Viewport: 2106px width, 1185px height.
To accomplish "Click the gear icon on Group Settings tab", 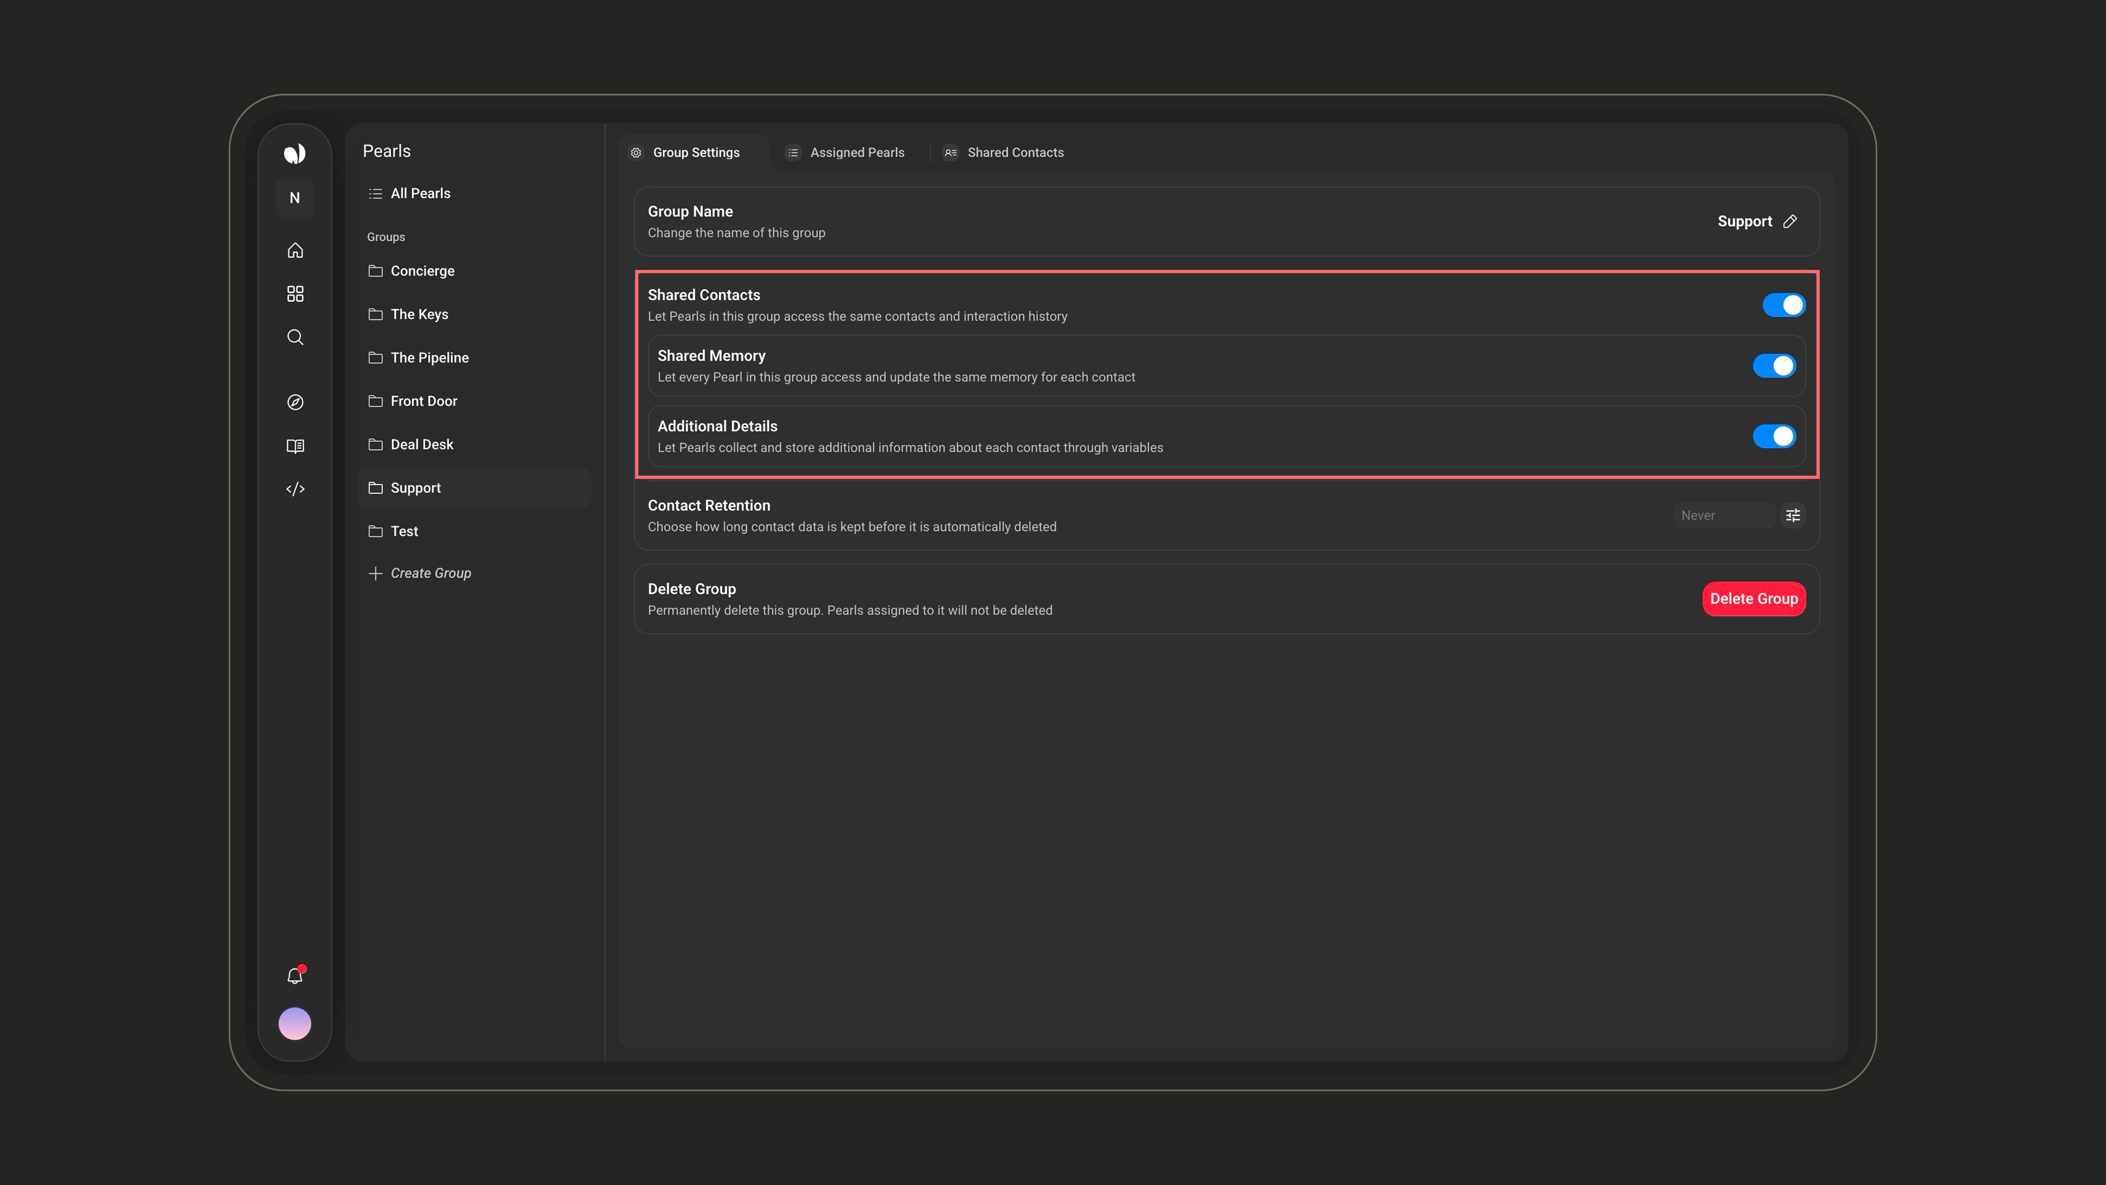I will (636, 153).
